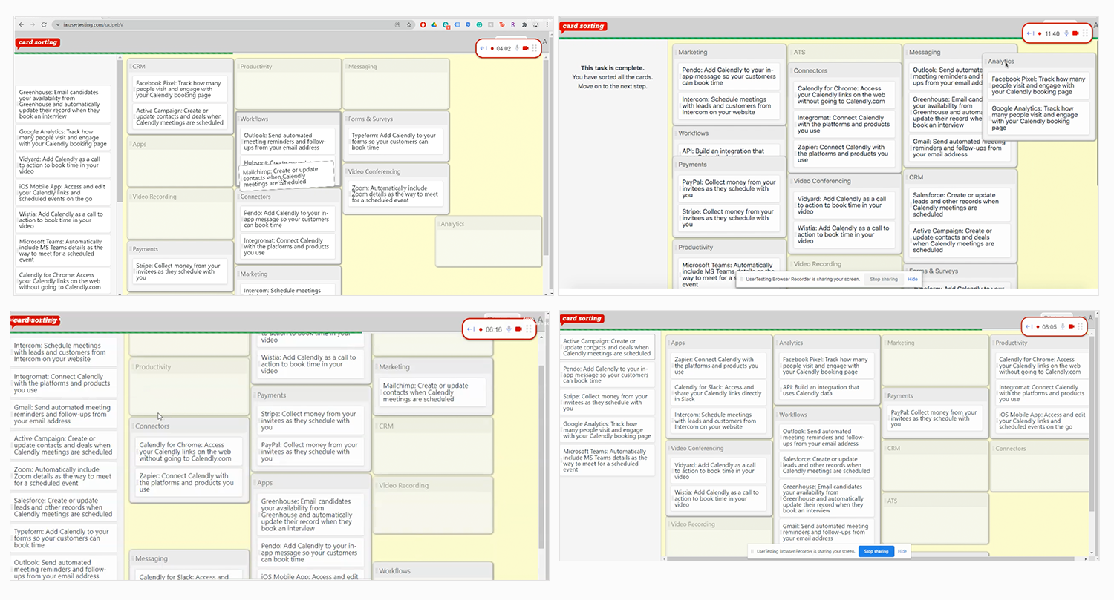This screenshot has width=1114, height=600.
Task: Open the Chrome three-dot menu
Action: tap(547, 24)
